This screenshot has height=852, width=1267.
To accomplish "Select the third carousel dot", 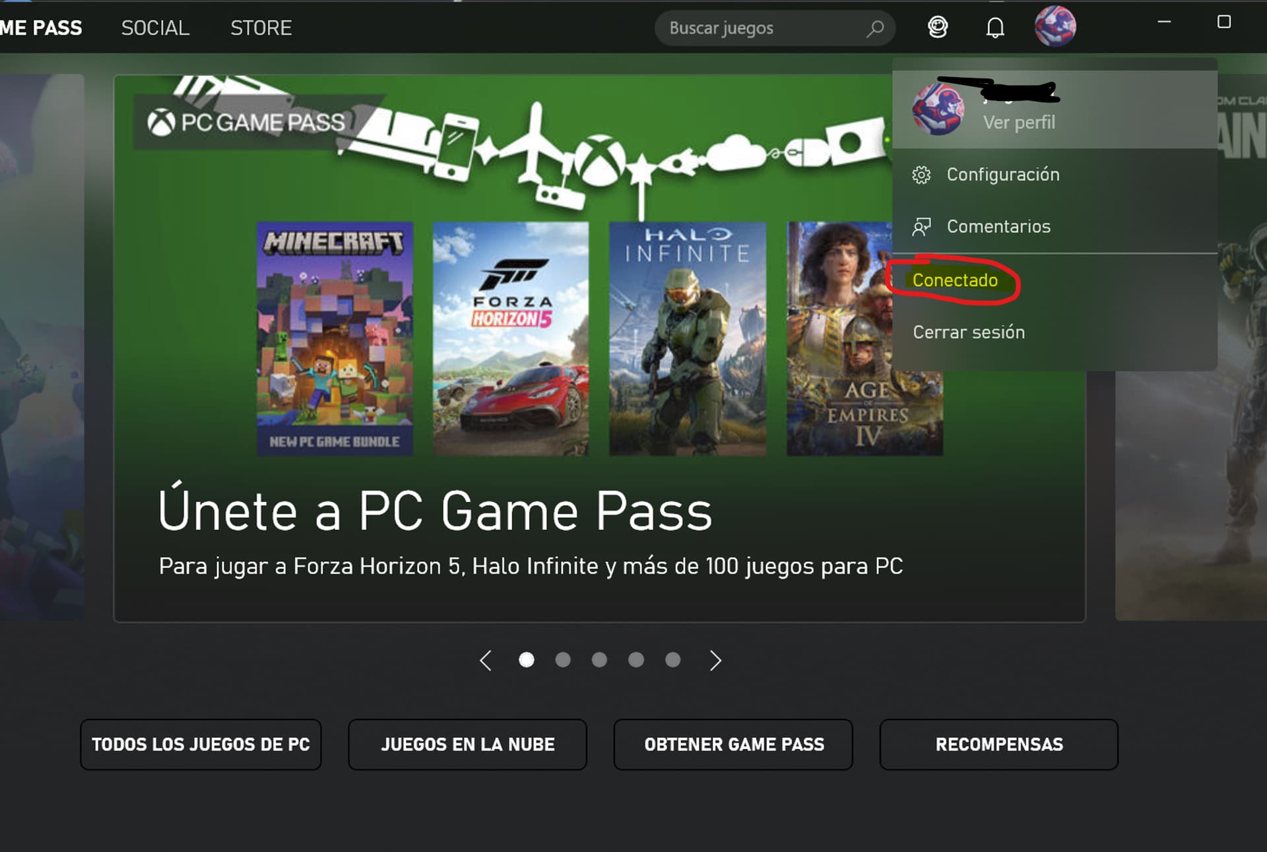I will pyautogui.click(x=599, y=660).
